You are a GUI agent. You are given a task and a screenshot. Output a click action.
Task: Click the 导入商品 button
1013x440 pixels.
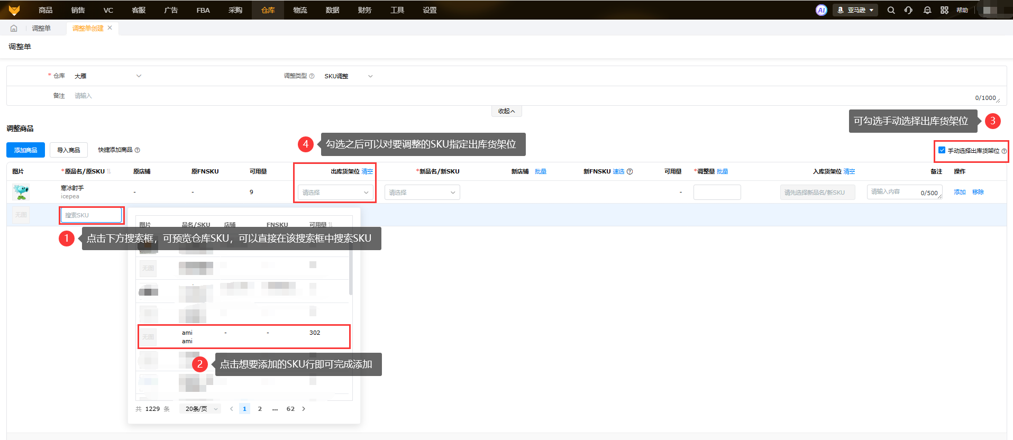[68, 150]
